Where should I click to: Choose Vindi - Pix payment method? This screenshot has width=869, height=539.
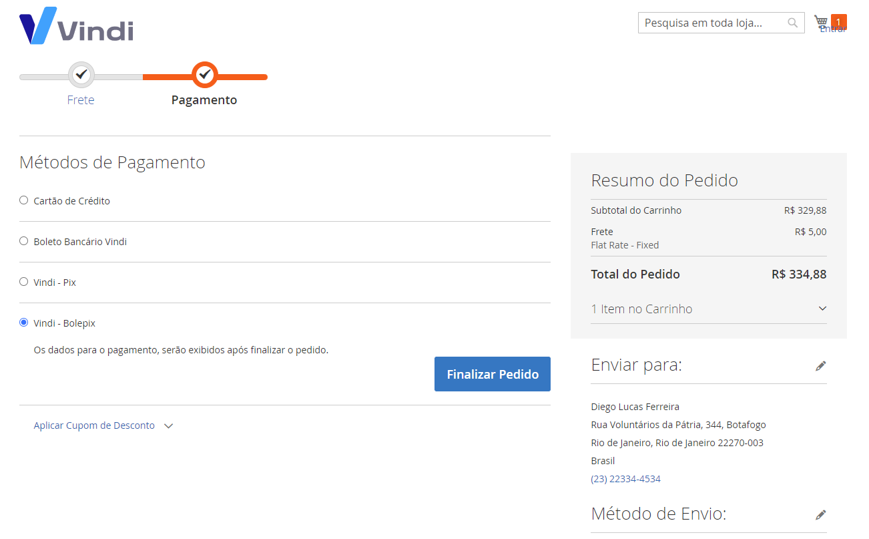coord(24,282)
